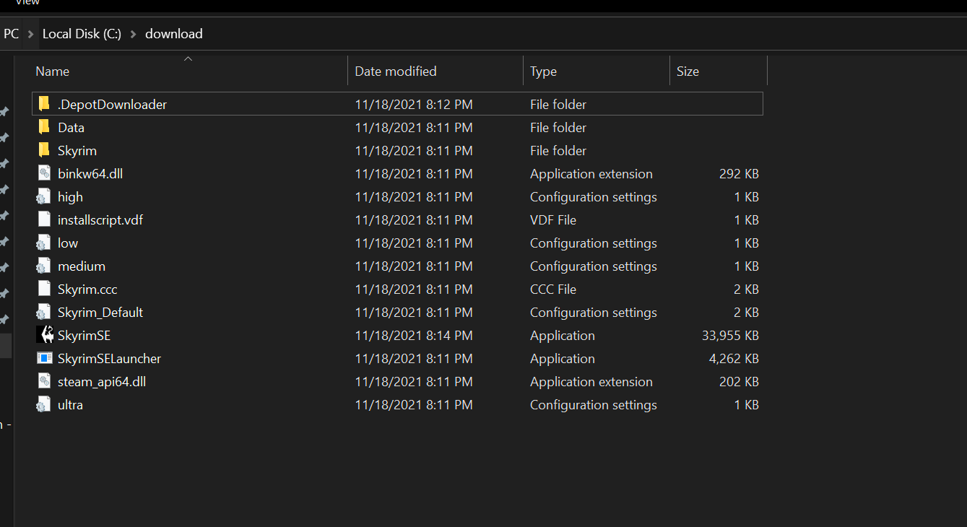Screen dimensions: 967x527
Task: Click the 202 KB size value
Action: (x=739, y=382)
